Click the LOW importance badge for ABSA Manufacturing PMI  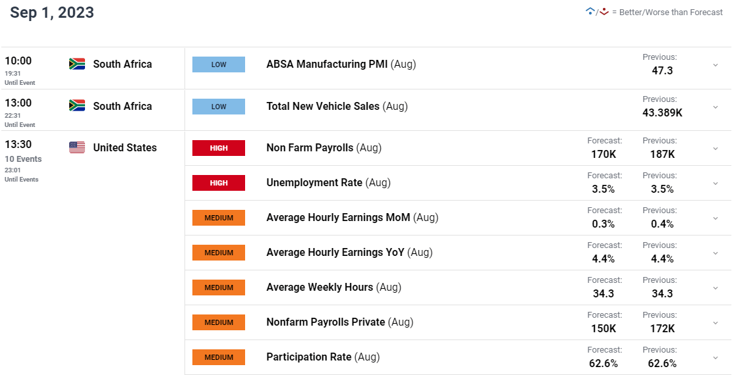219,64
